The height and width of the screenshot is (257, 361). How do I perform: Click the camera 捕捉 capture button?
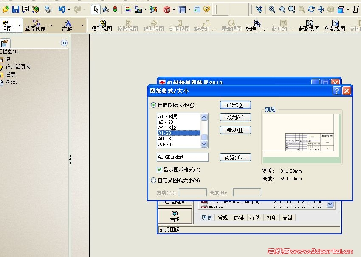click(175, 217)
